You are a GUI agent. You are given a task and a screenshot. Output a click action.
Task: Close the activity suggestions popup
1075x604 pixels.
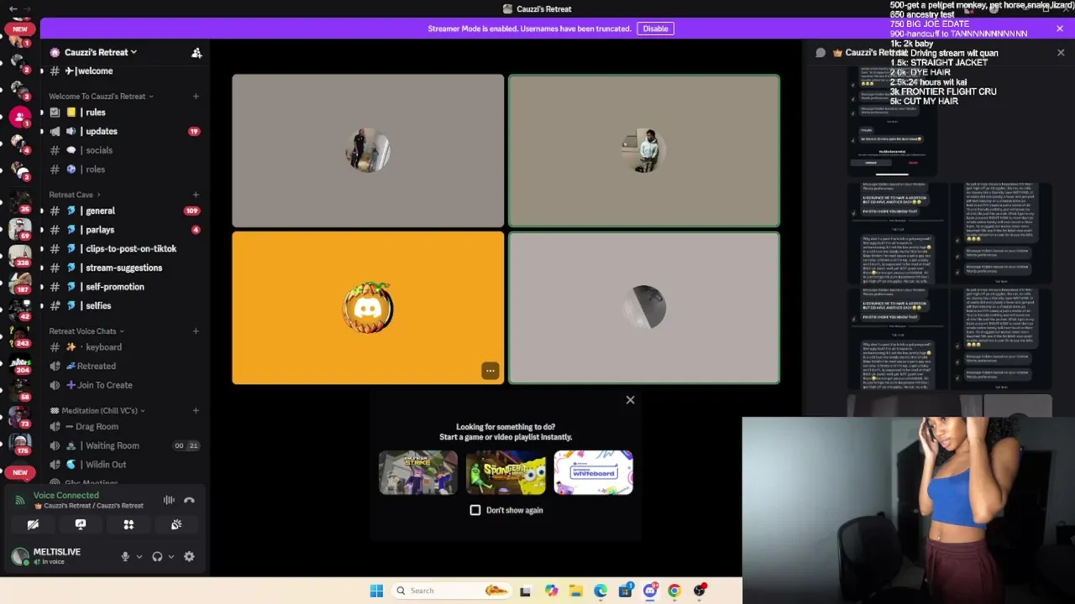(630, 400)
